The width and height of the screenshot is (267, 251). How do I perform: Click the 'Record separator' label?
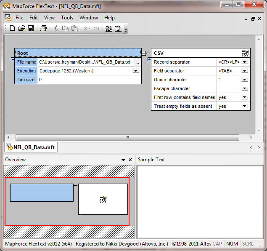[172, 62]
